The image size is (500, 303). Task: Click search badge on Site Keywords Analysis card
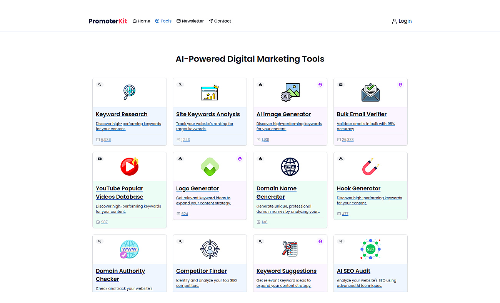[x=180, y=85]
